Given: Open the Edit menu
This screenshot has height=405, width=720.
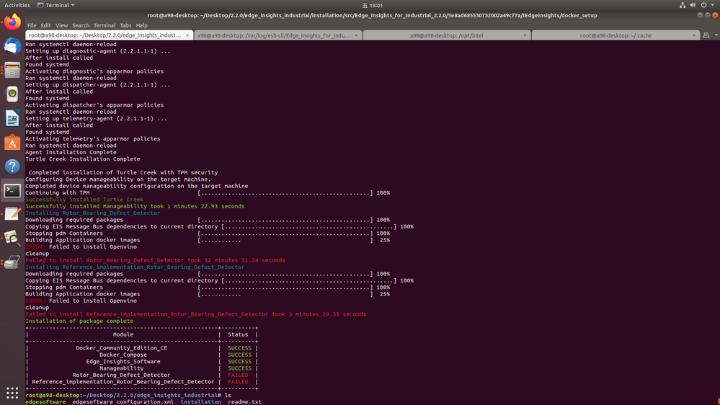Looking at the screenshot, I should point(45,25).
